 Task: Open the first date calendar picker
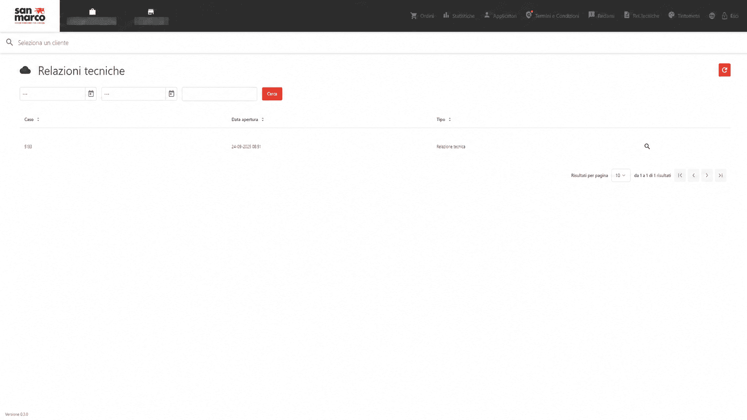pos(91,94)
